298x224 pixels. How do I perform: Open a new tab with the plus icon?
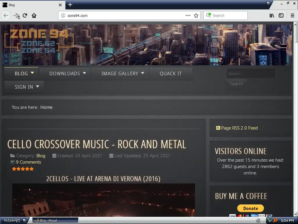[70, 5]
